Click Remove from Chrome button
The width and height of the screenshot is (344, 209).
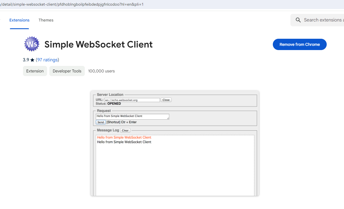[300, 44]
